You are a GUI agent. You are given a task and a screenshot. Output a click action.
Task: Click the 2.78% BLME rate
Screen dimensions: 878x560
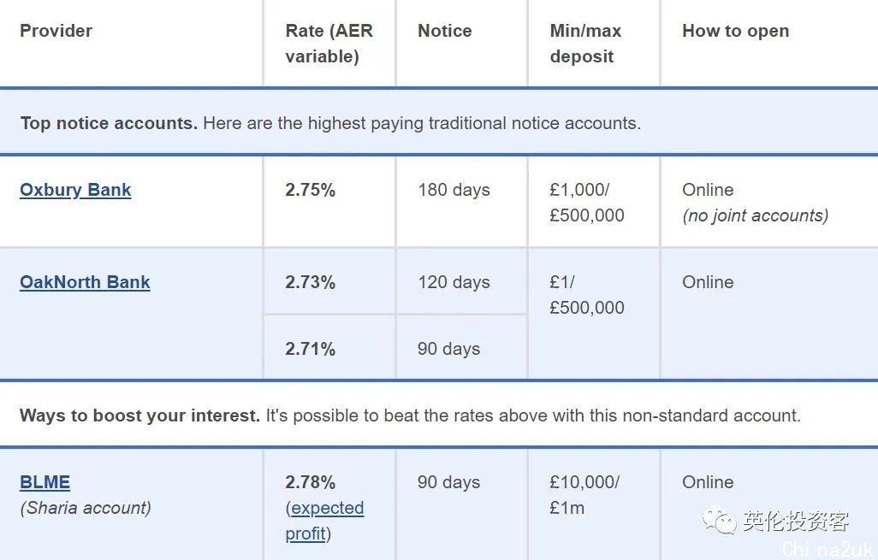pyautogui.click(x=311, y=482)
